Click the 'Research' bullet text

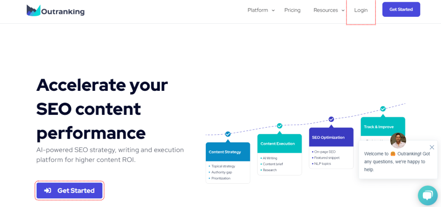coord(270,170)
